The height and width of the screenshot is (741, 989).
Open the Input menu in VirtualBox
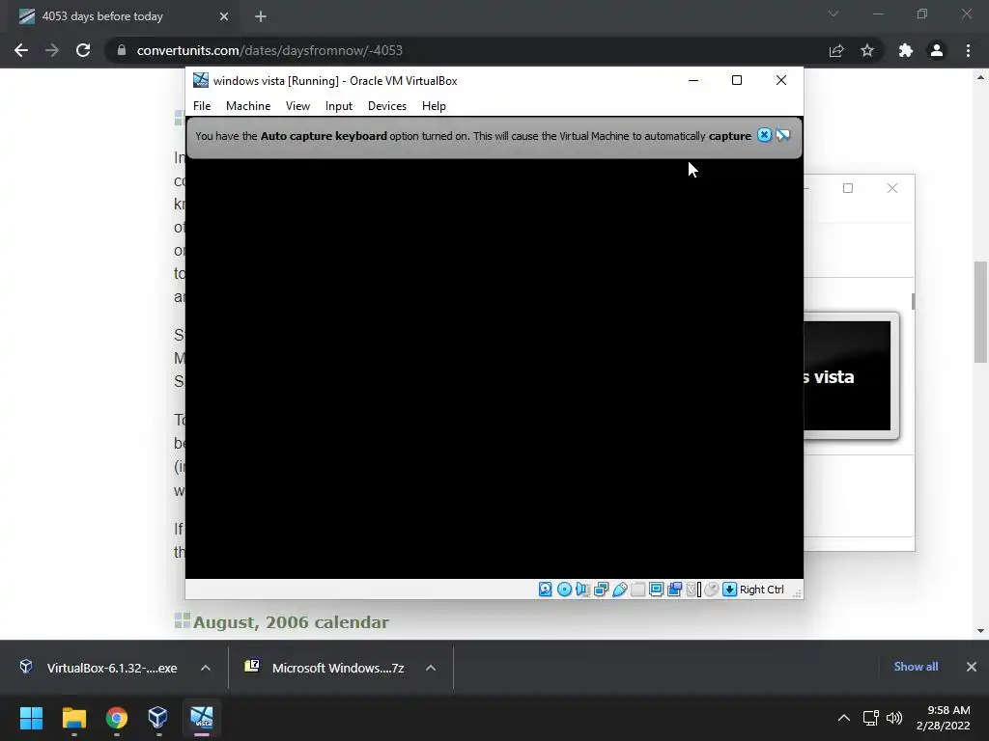pos(339,106)
